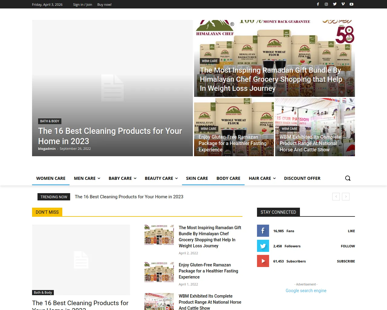This screenshot has width=387, height=310.
Task: Open the YouTube icon at top right
Action: point(351,4)
